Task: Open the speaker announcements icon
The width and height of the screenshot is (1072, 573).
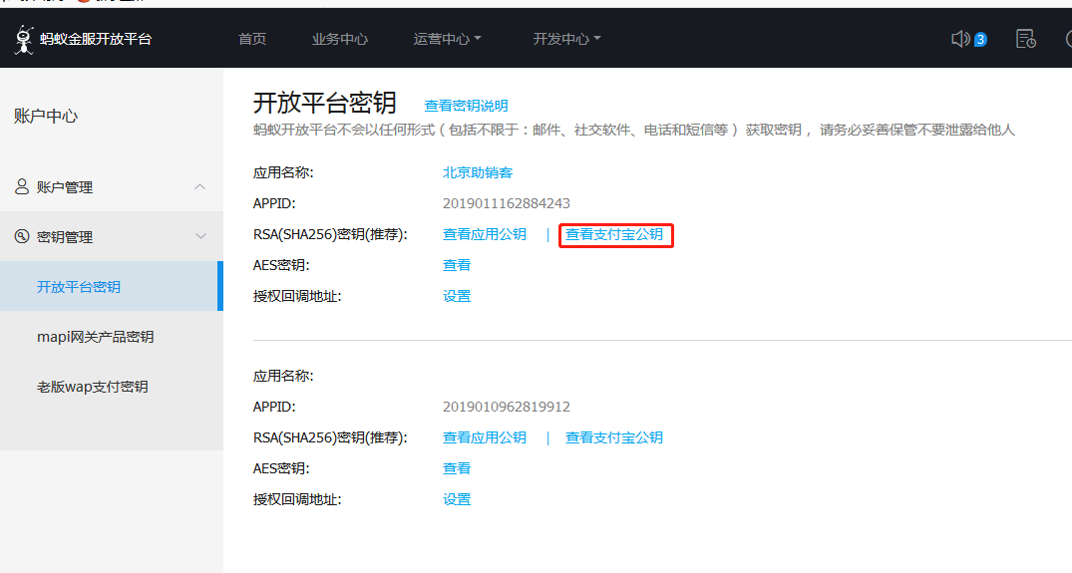Action: pyautogui.click(x=960, y=39)
